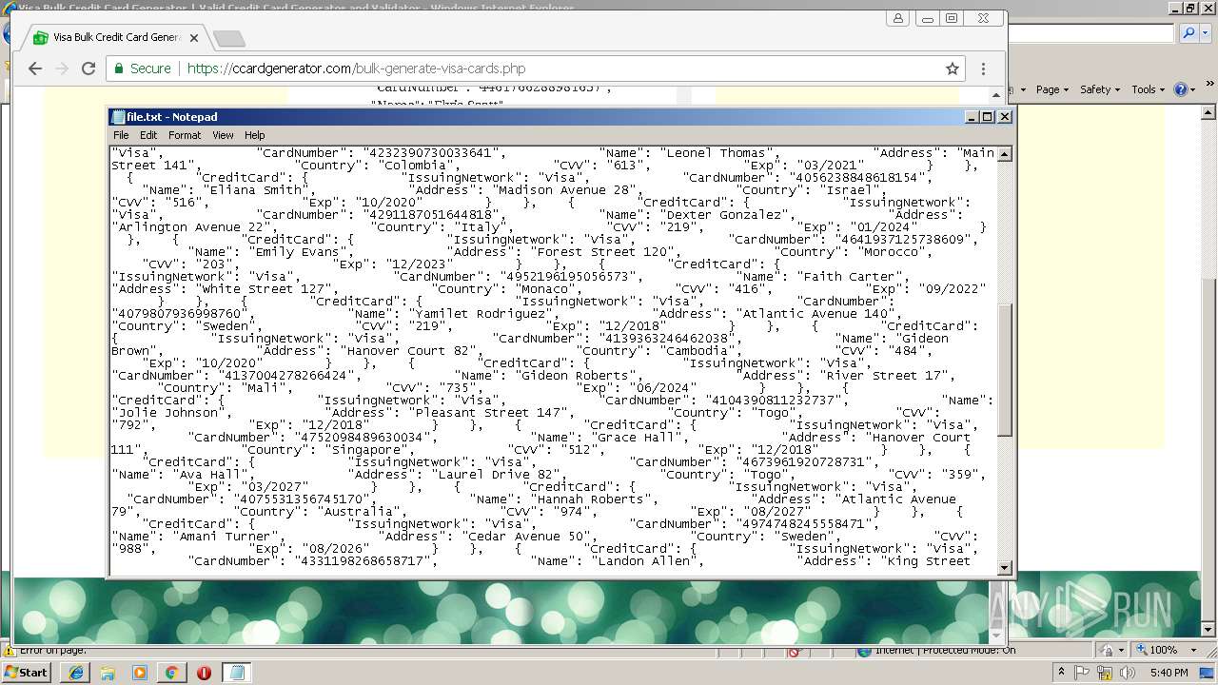Click the red Opera icon in taskbar
Viewport: 1218px width, 685px height.
click(x=204, y=672)
